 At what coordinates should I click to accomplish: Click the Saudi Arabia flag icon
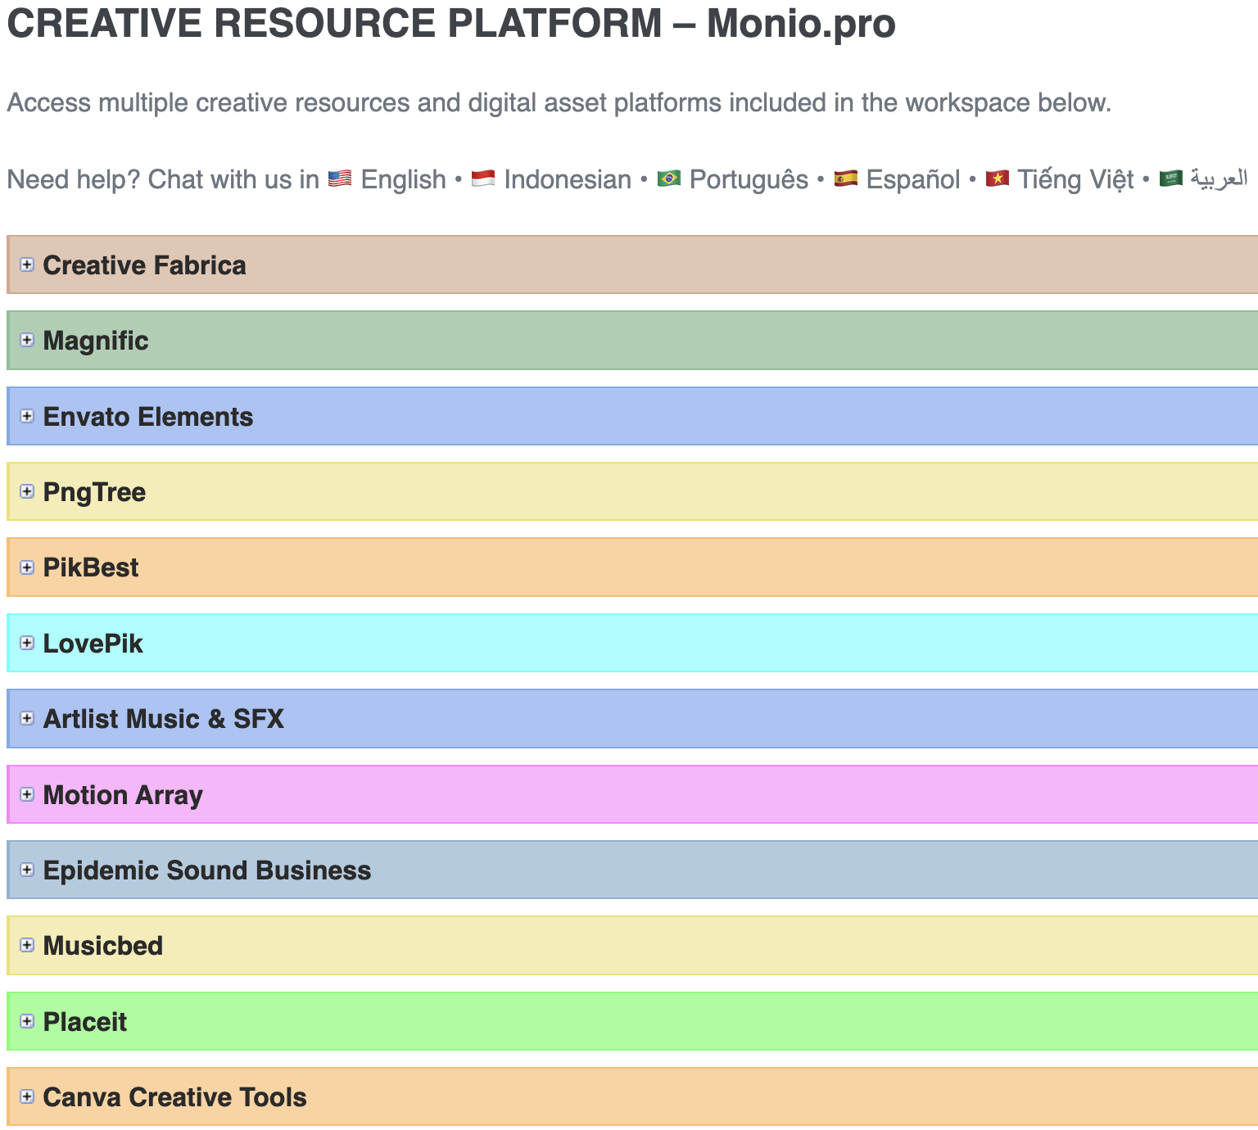[1171, 179]
